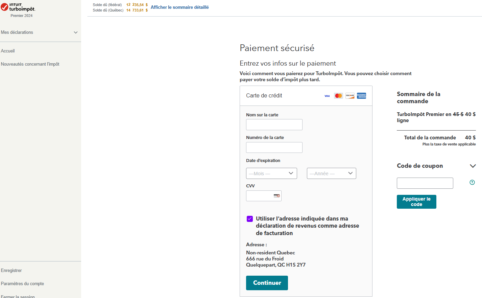Open Afficher le sommaire détaillé link
Screen dimensions: 482x298
(x=179, y=7)
